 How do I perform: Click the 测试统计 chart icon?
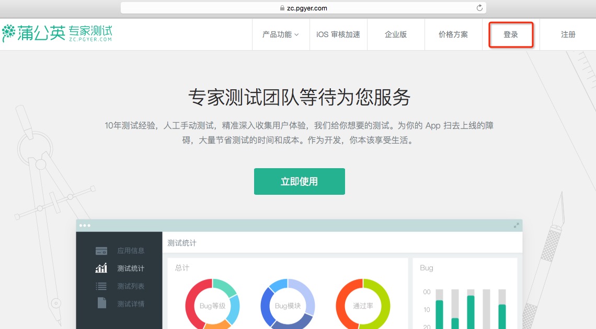point(101,268)
